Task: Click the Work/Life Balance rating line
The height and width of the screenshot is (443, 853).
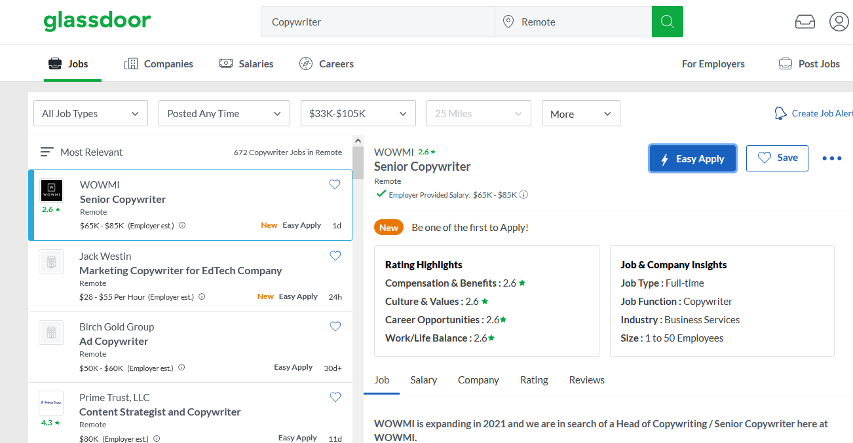Action: [440, 338]
